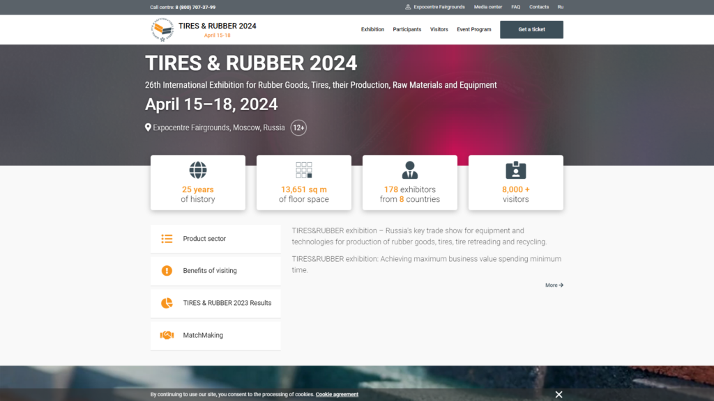
Task: Go to Media center
Action: pyautogui.click(x=487, y=7)
